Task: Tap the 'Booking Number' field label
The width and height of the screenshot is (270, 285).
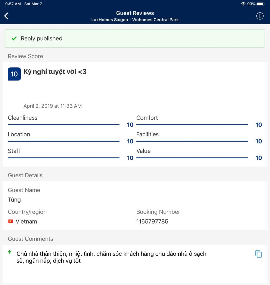Action: tap(158, 212)
